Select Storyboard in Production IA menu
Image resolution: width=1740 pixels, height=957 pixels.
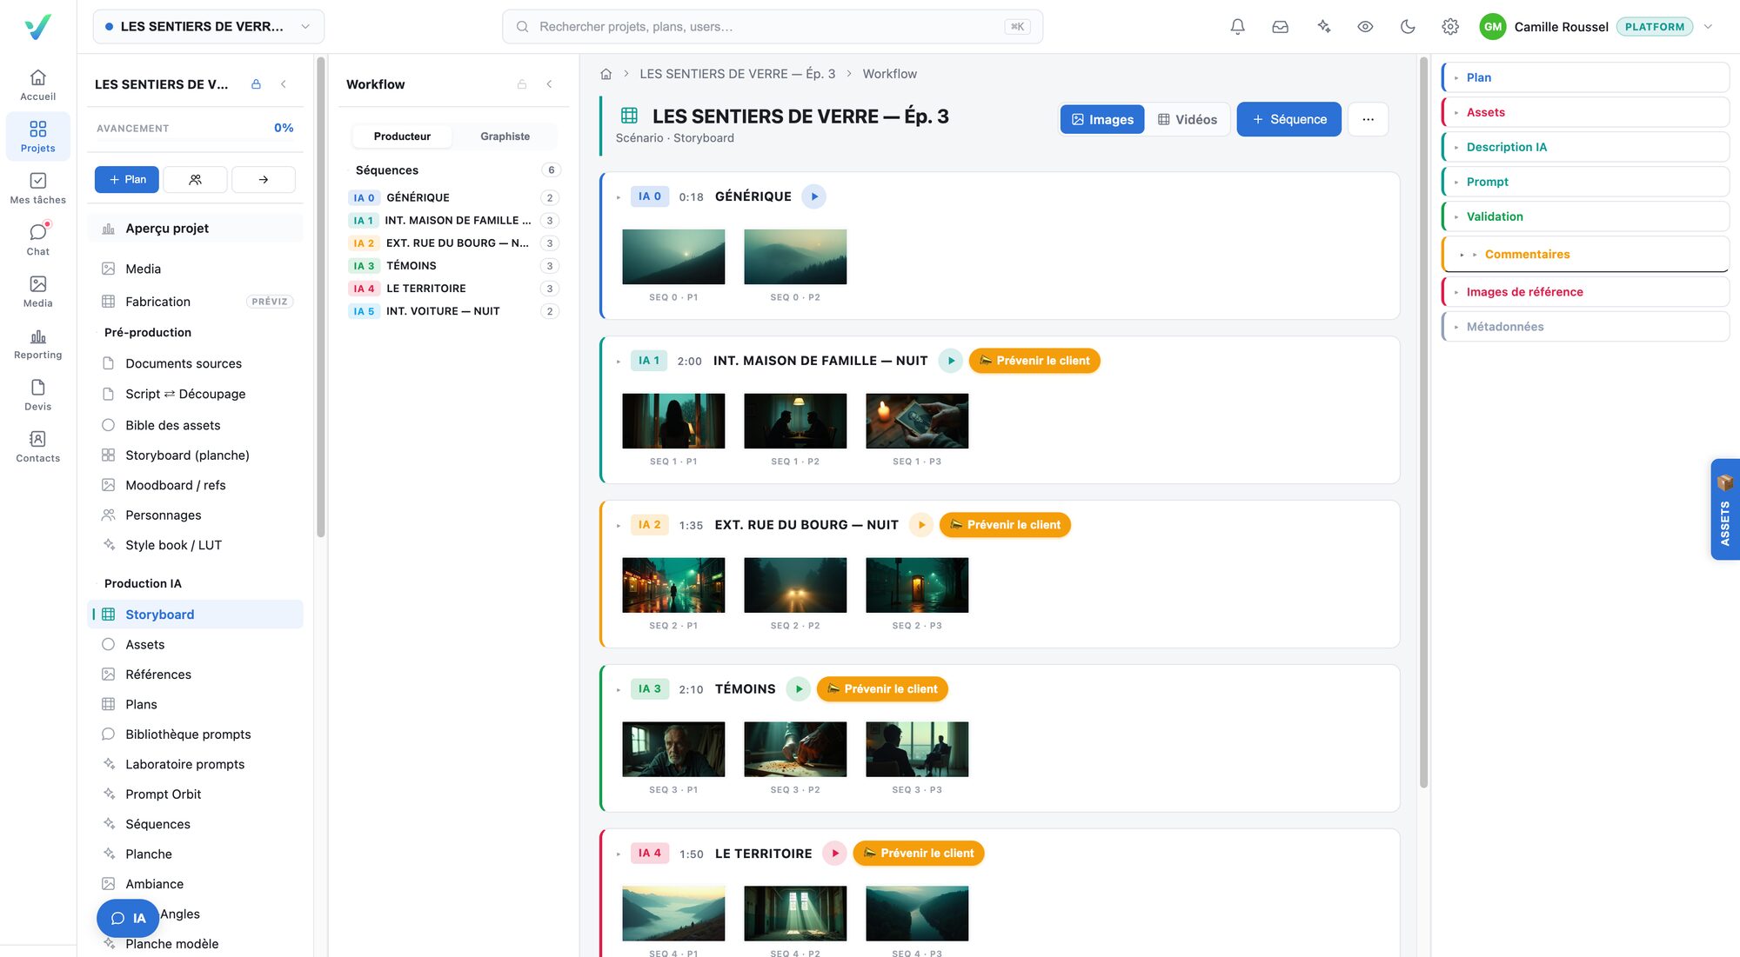click(196, 615)
